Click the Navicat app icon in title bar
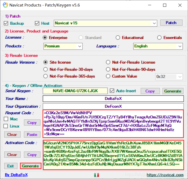Viewport: 188px width, 179px height. click(x=5, y=5)
